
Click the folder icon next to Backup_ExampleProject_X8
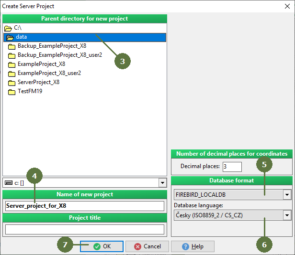pyautogui.click(x=12, y=46)
